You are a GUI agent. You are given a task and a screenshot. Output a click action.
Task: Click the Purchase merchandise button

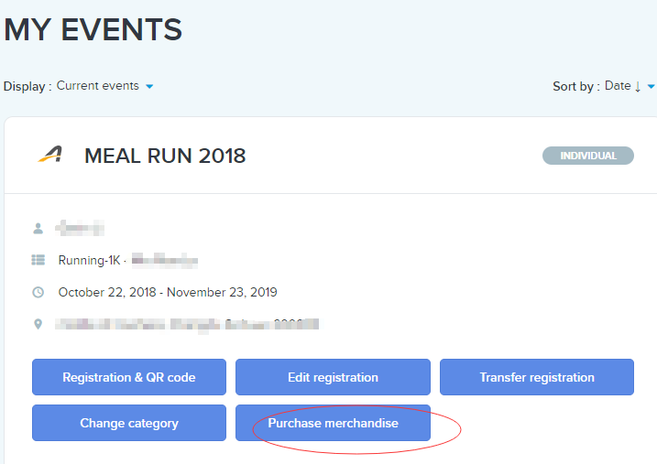click(333, 423)
